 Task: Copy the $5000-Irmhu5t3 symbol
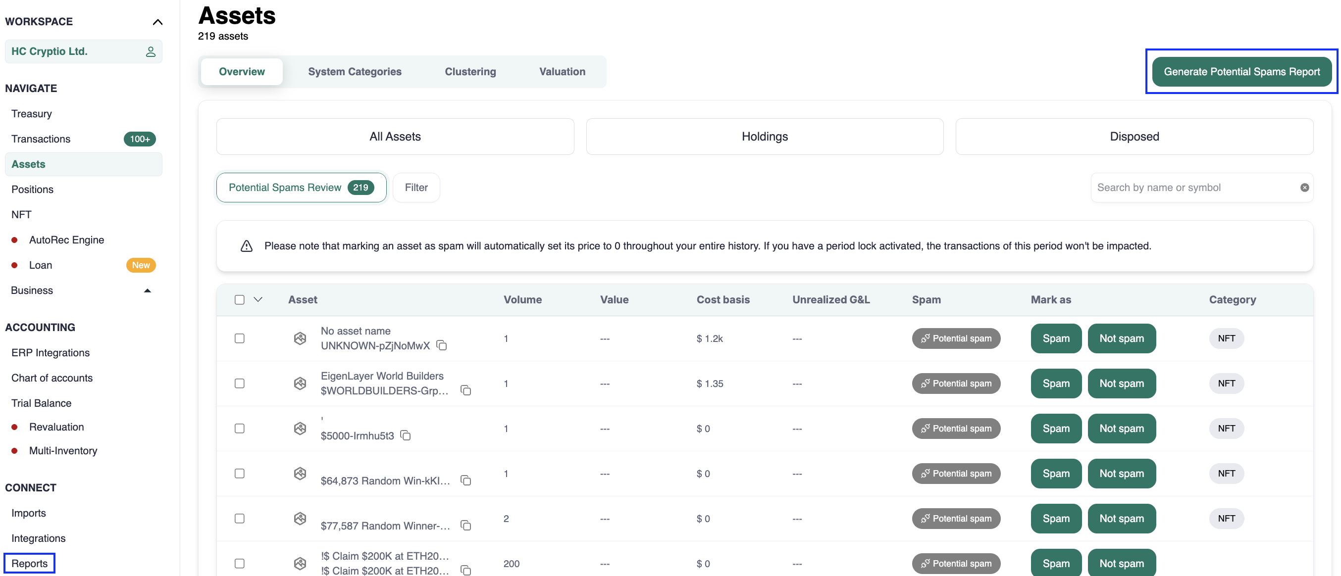405,435
